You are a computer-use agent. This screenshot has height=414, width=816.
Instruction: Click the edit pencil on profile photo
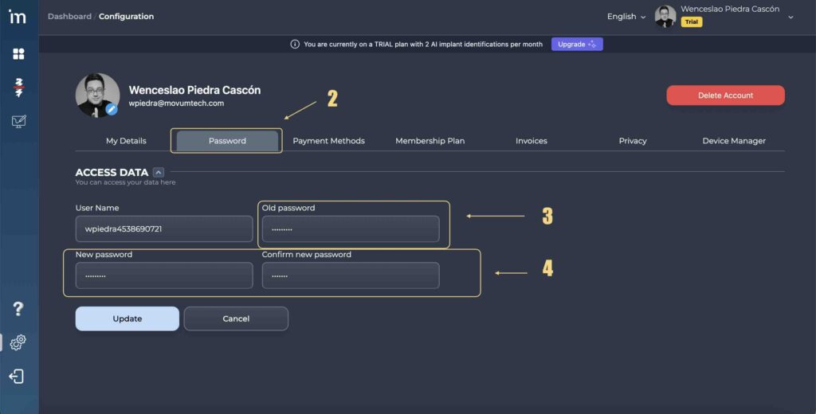[x=112, y=109]
